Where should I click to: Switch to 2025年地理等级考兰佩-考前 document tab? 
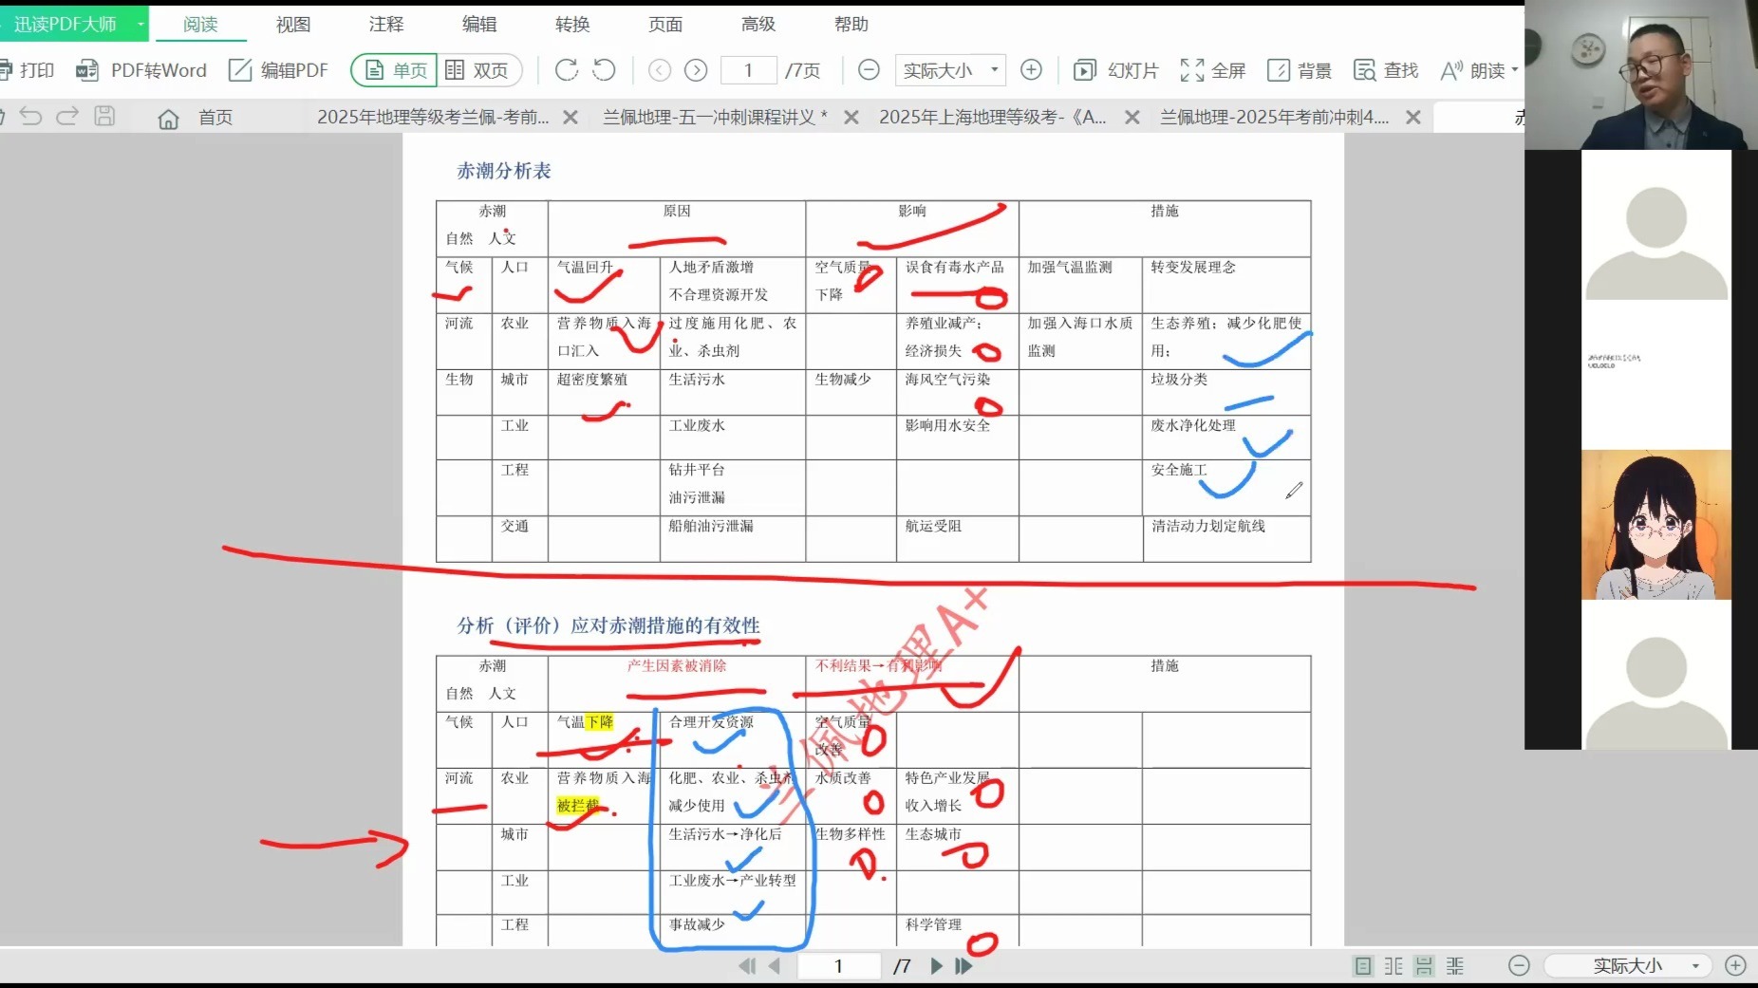tap(433, 118)
